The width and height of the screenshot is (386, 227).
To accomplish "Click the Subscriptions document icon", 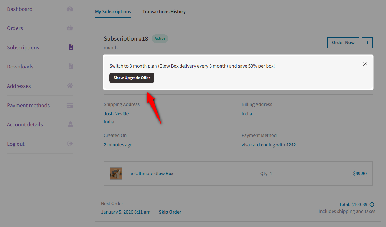I will (x=70, y=47).
